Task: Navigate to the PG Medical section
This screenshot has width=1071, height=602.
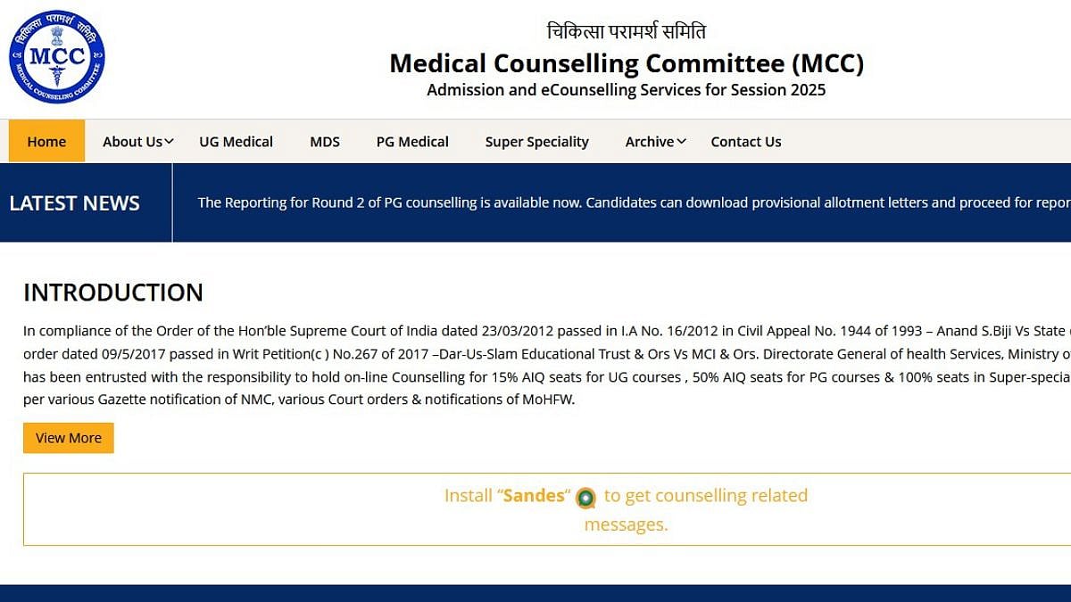Action: click(412, 142)
